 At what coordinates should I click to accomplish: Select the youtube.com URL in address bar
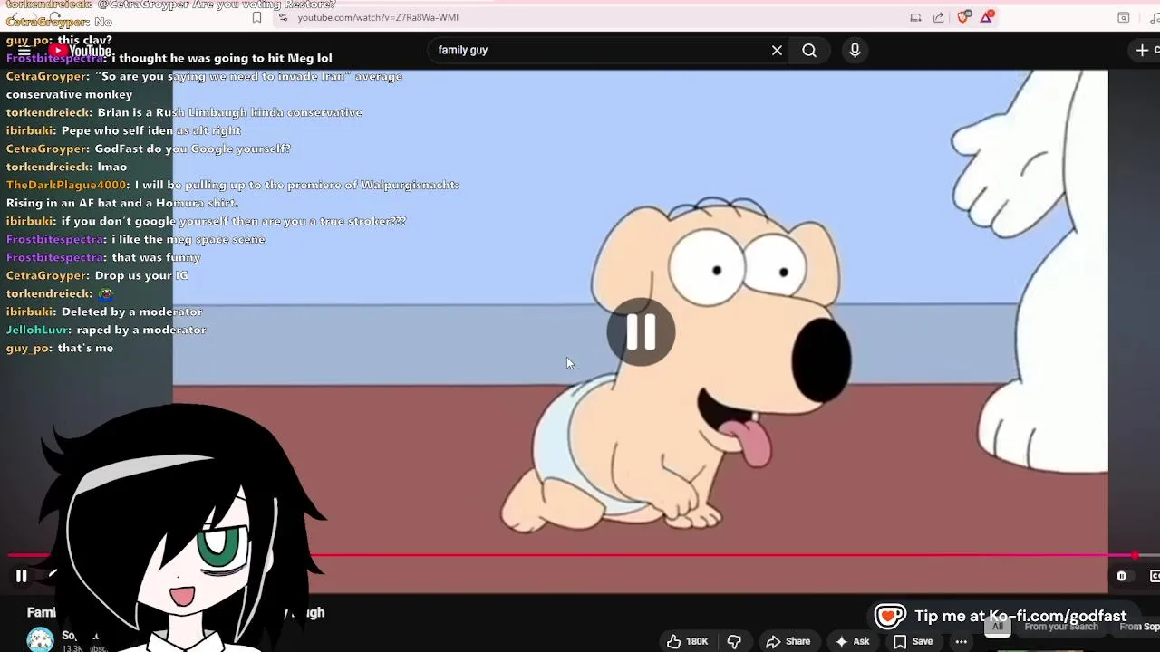pyautogui.click(x=378, y=17)
